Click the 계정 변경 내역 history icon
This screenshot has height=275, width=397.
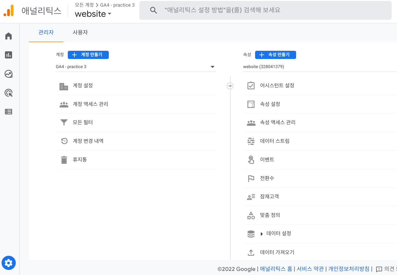(x=64, y=141)
